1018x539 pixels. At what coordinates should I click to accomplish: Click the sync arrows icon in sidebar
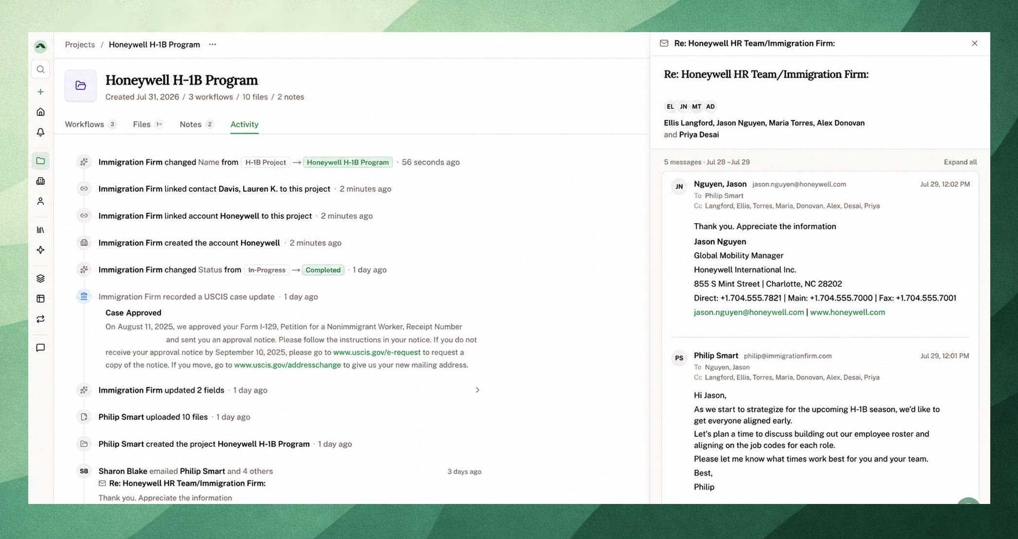tap(40, 319)
